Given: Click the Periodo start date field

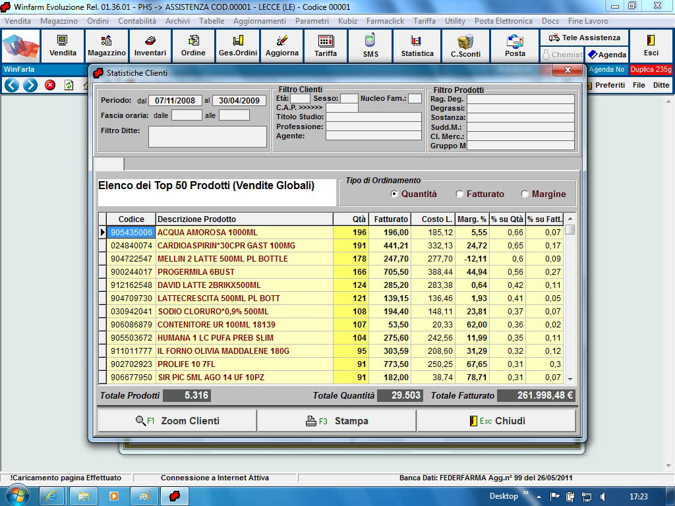Looking at the screenshot, I should (x=175, y=101).
